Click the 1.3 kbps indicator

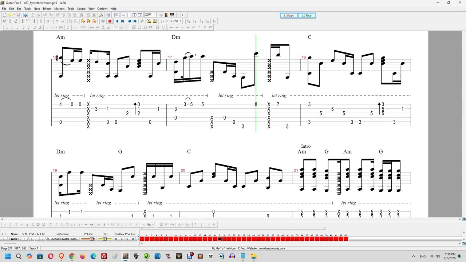point(307,16)
